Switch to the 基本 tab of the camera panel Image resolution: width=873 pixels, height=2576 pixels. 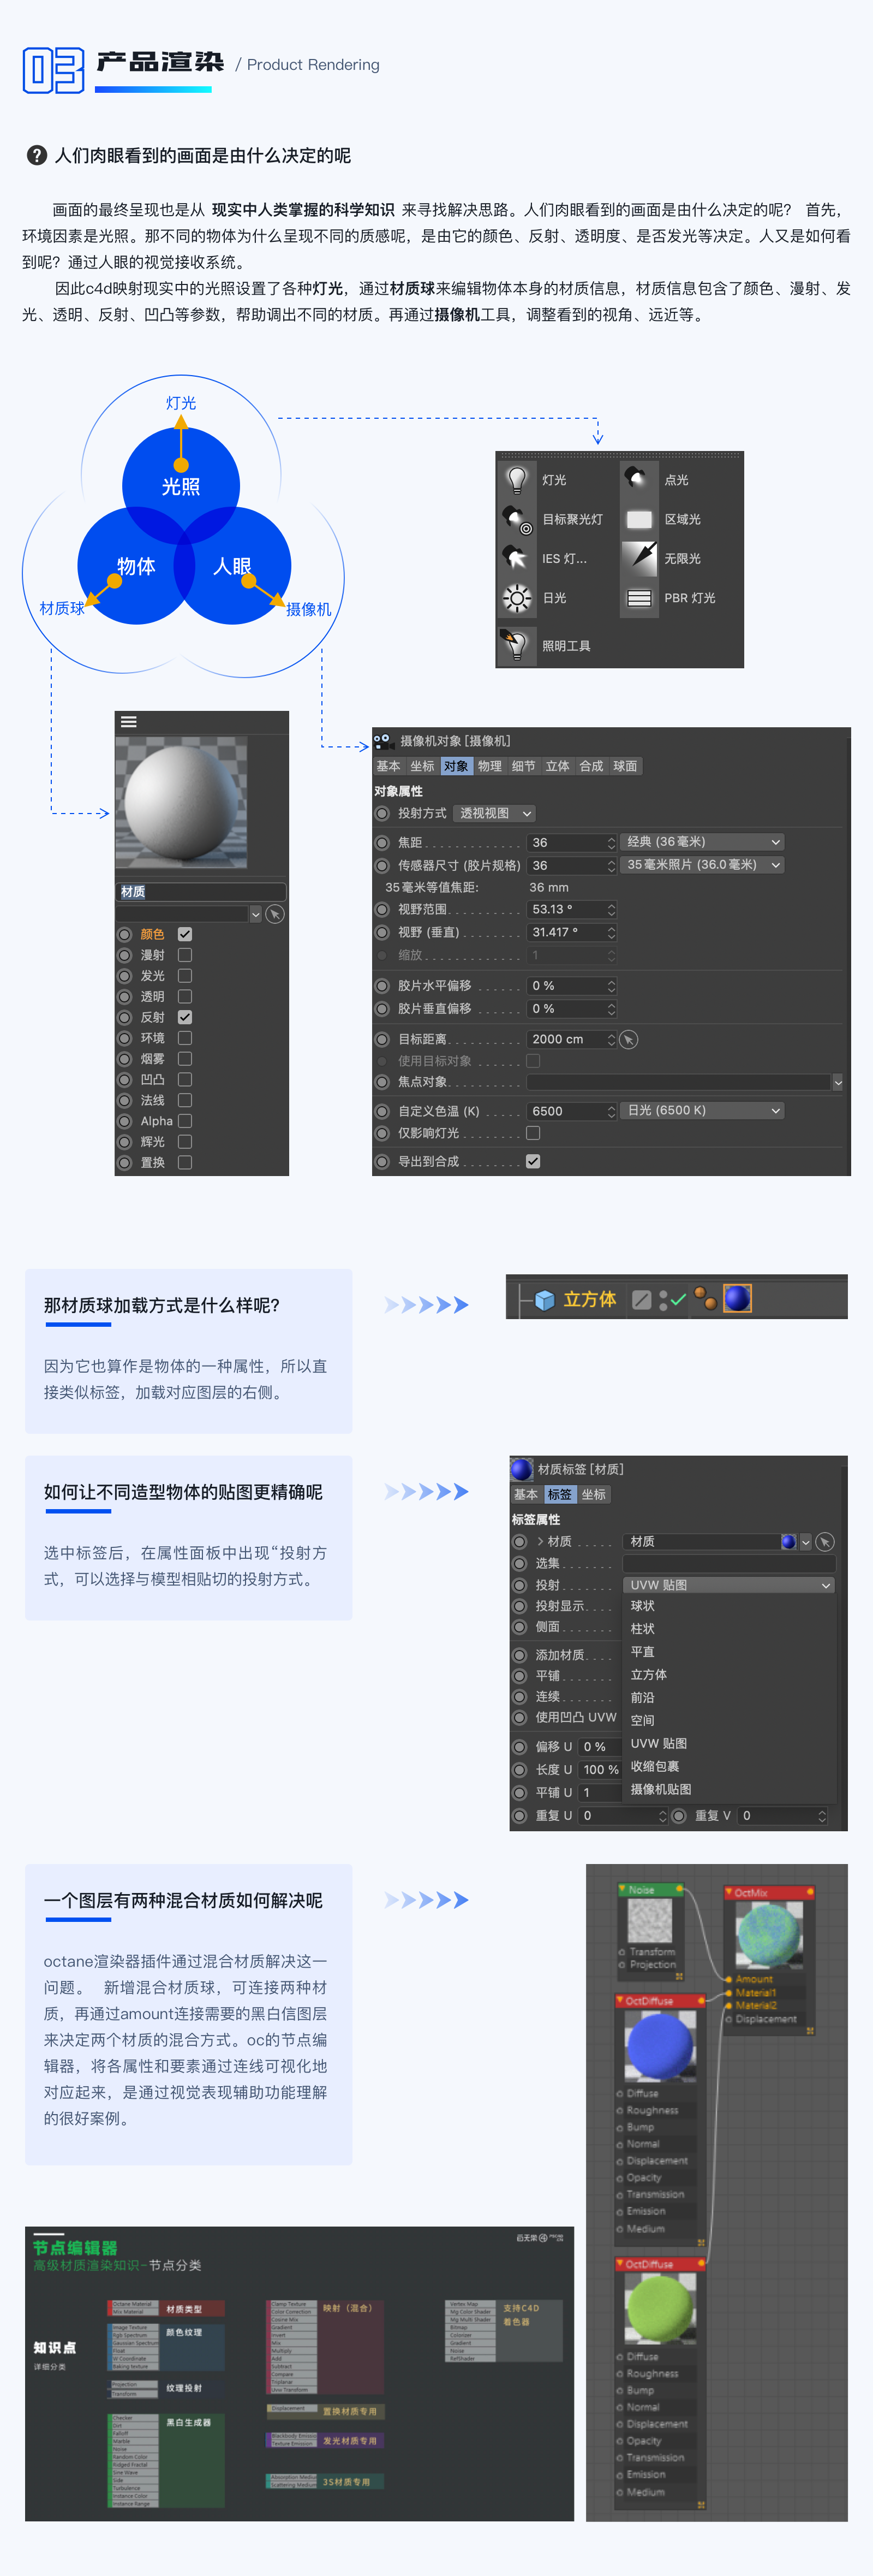[388, 766]
